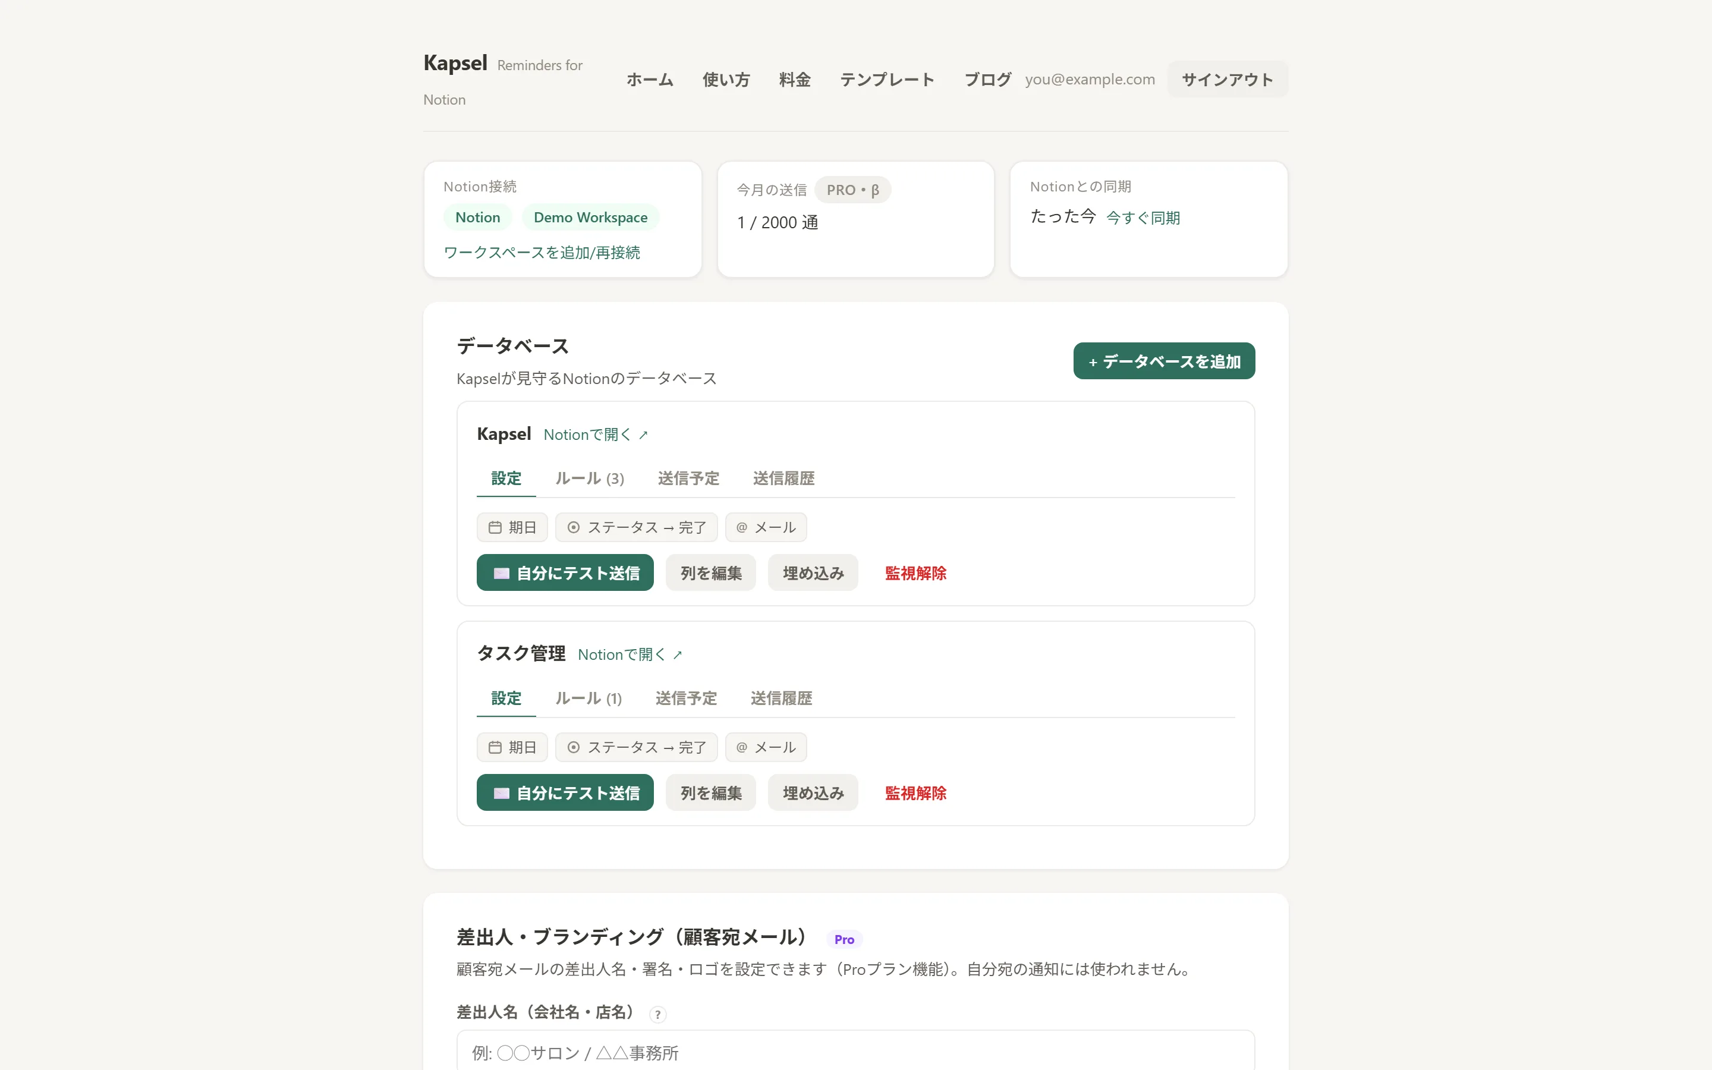The image size is (1712, 1070).
Task: Click 埋め込み in Kapsel database
Action: (813, 572)
